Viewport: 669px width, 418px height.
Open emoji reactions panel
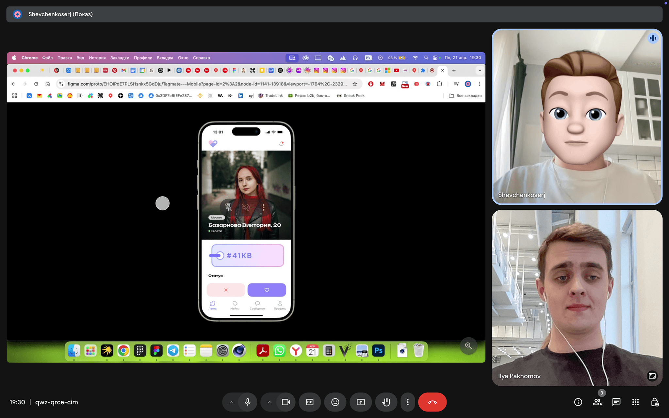(335, 402)
